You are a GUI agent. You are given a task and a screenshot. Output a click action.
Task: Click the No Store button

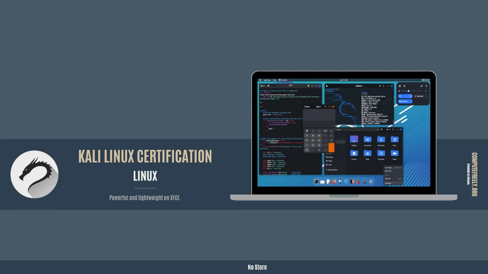(x=257, y=267)
